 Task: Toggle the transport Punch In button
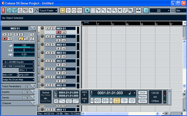[62, 101]
